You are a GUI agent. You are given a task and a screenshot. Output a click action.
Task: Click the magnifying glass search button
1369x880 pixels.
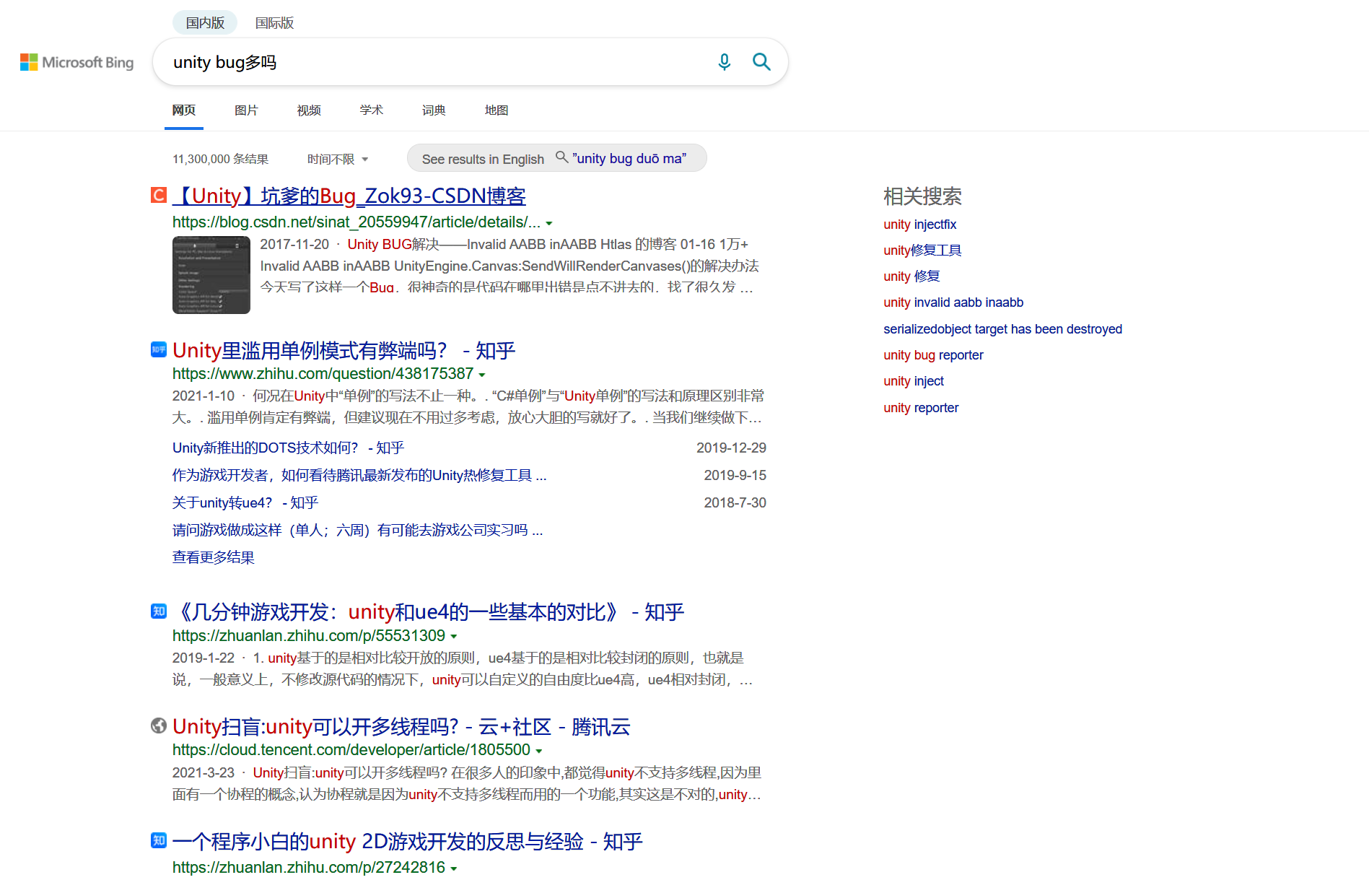[x=761, y=62]
